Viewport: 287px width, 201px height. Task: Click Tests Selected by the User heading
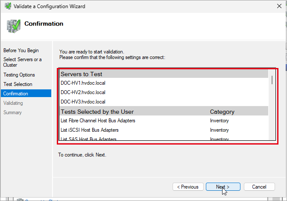click(97, 112)
